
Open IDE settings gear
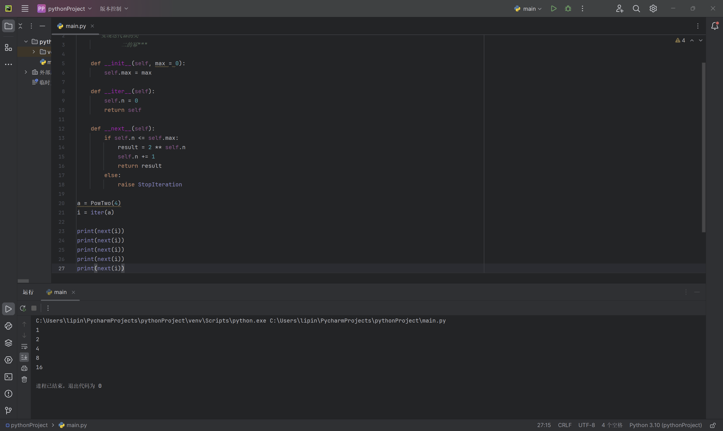(x=653, y=8)
